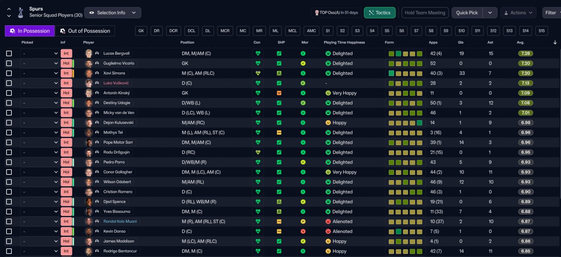Click Antonín Kinský's orange match sharpness icon
The height and width of the screenshot is (257, 561).
pos(279,93)
